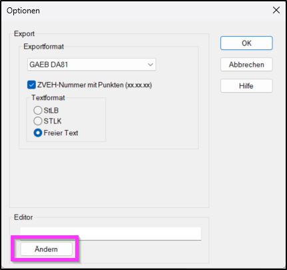Confirm the options with OK
The width and height of the screenshot is (287, 270).
246,43
